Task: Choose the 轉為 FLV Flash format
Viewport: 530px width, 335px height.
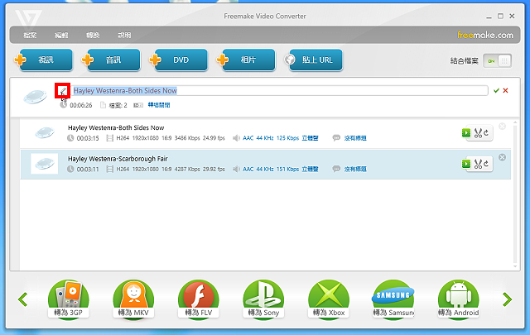Action: click(199, 299)
